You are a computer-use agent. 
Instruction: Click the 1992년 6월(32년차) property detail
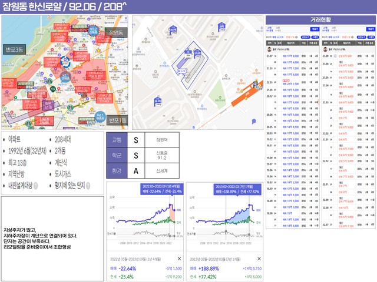[27, 151]
